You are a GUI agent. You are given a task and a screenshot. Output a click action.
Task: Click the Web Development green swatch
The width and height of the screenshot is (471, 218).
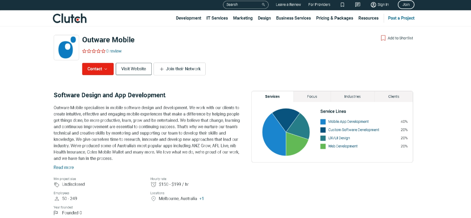coord(323,146)
